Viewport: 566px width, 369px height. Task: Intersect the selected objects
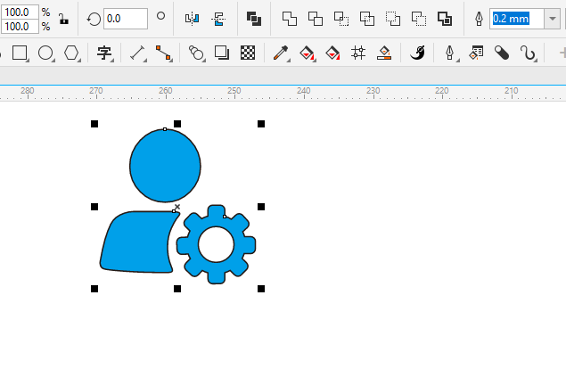tap(341, 19)
